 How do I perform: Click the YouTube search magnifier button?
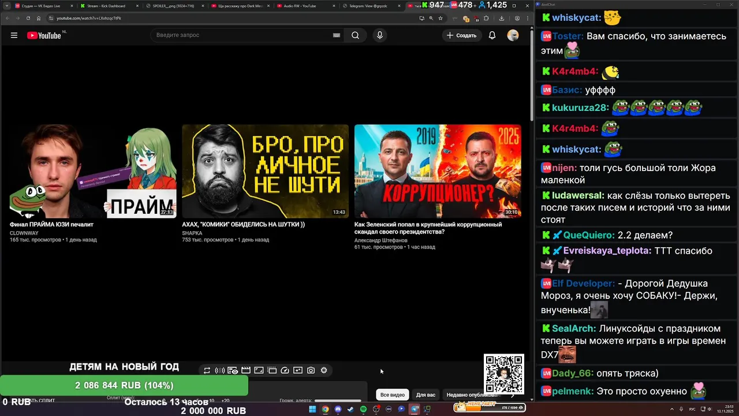pos(355,35)
